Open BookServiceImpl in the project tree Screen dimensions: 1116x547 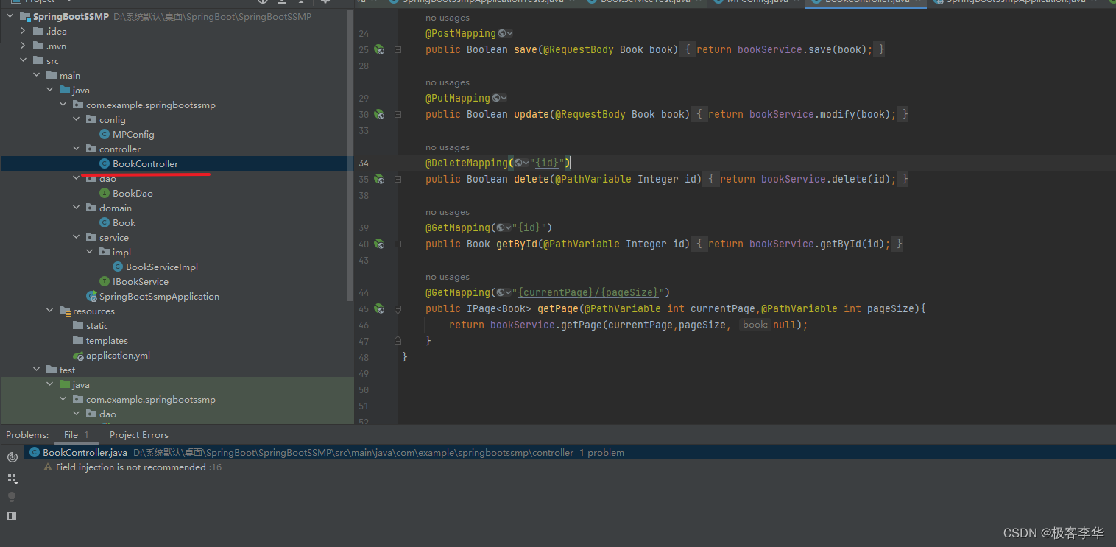[161, 267]
